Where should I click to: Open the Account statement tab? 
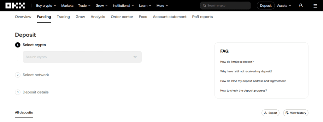[169, 17]
